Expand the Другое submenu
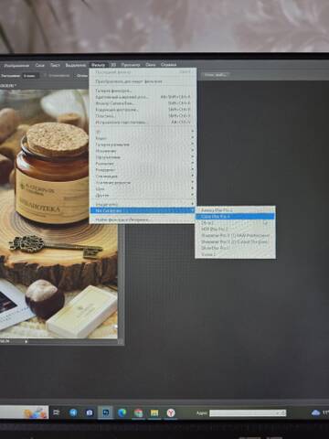The height and width of the screenshot is (439, 329). tap(143, 196)
